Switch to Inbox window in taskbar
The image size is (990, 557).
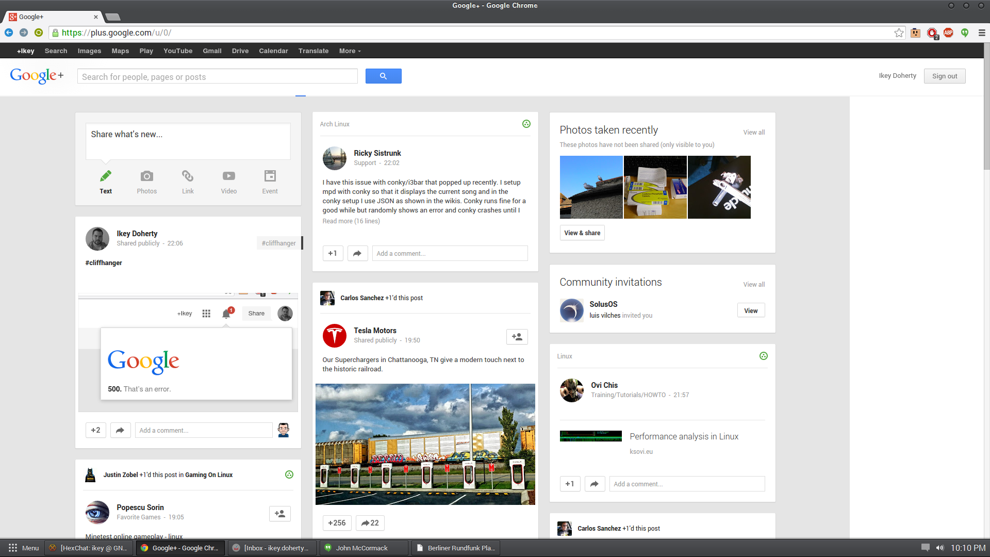pyautogui.click(x=272, y=548)
